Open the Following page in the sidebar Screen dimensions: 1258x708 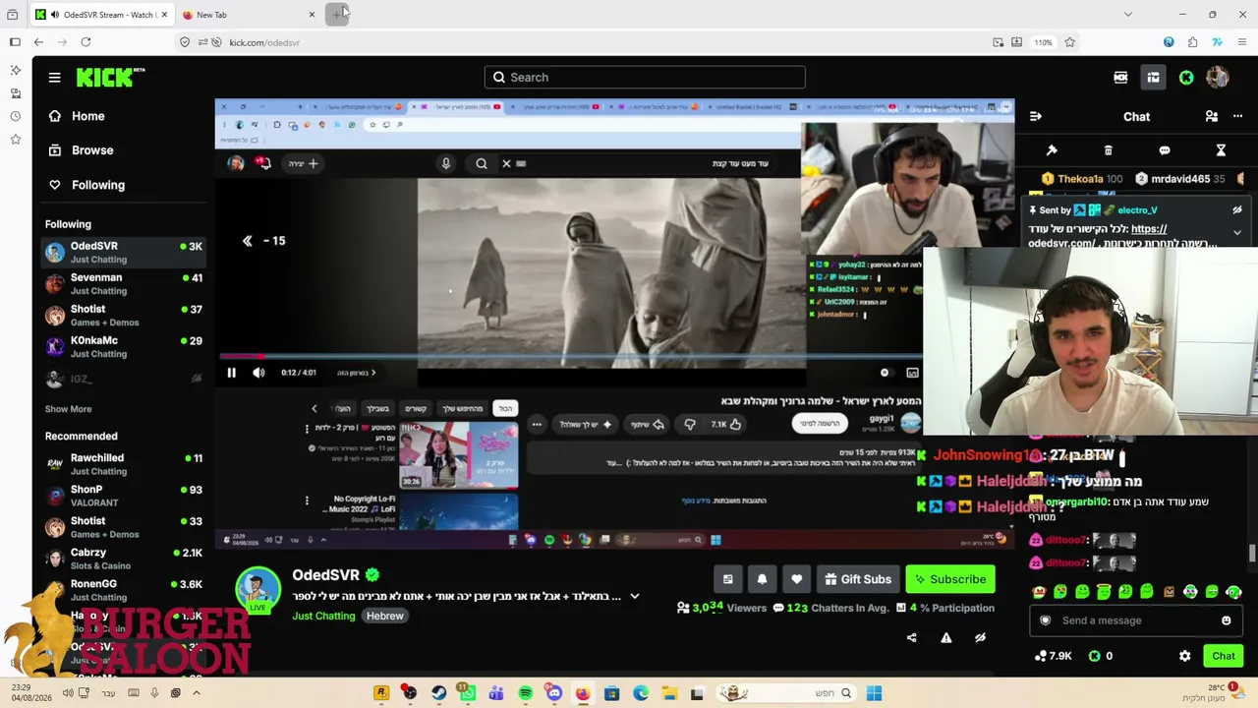(86, 185)
